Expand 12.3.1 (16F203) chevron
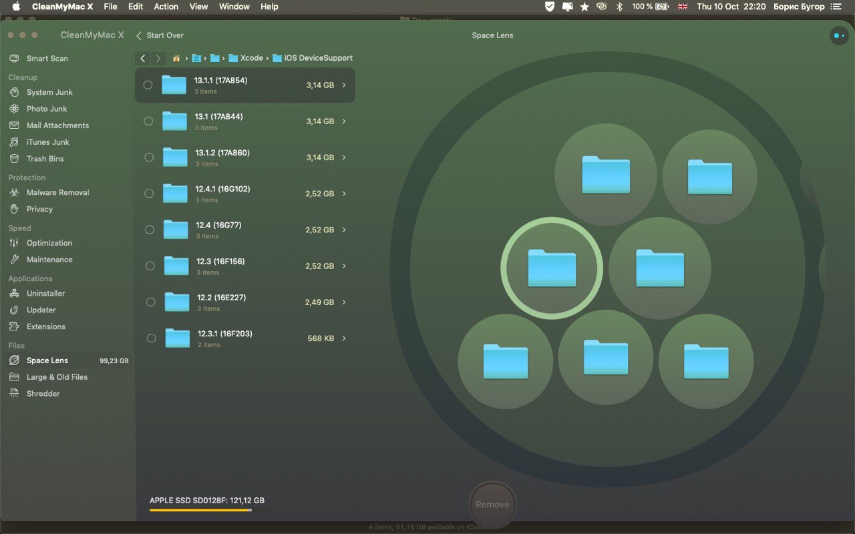The image size is (855, 534). [344, 338]
